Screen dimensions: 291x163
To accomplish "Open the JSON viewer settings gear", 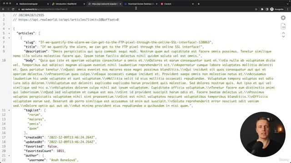I will pos(283,18).
